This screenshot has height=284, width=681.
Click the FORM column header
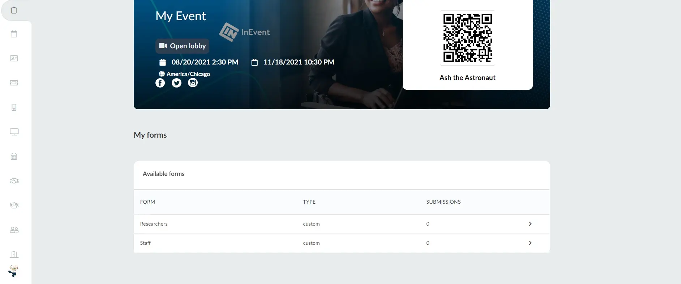coord(147,202)
